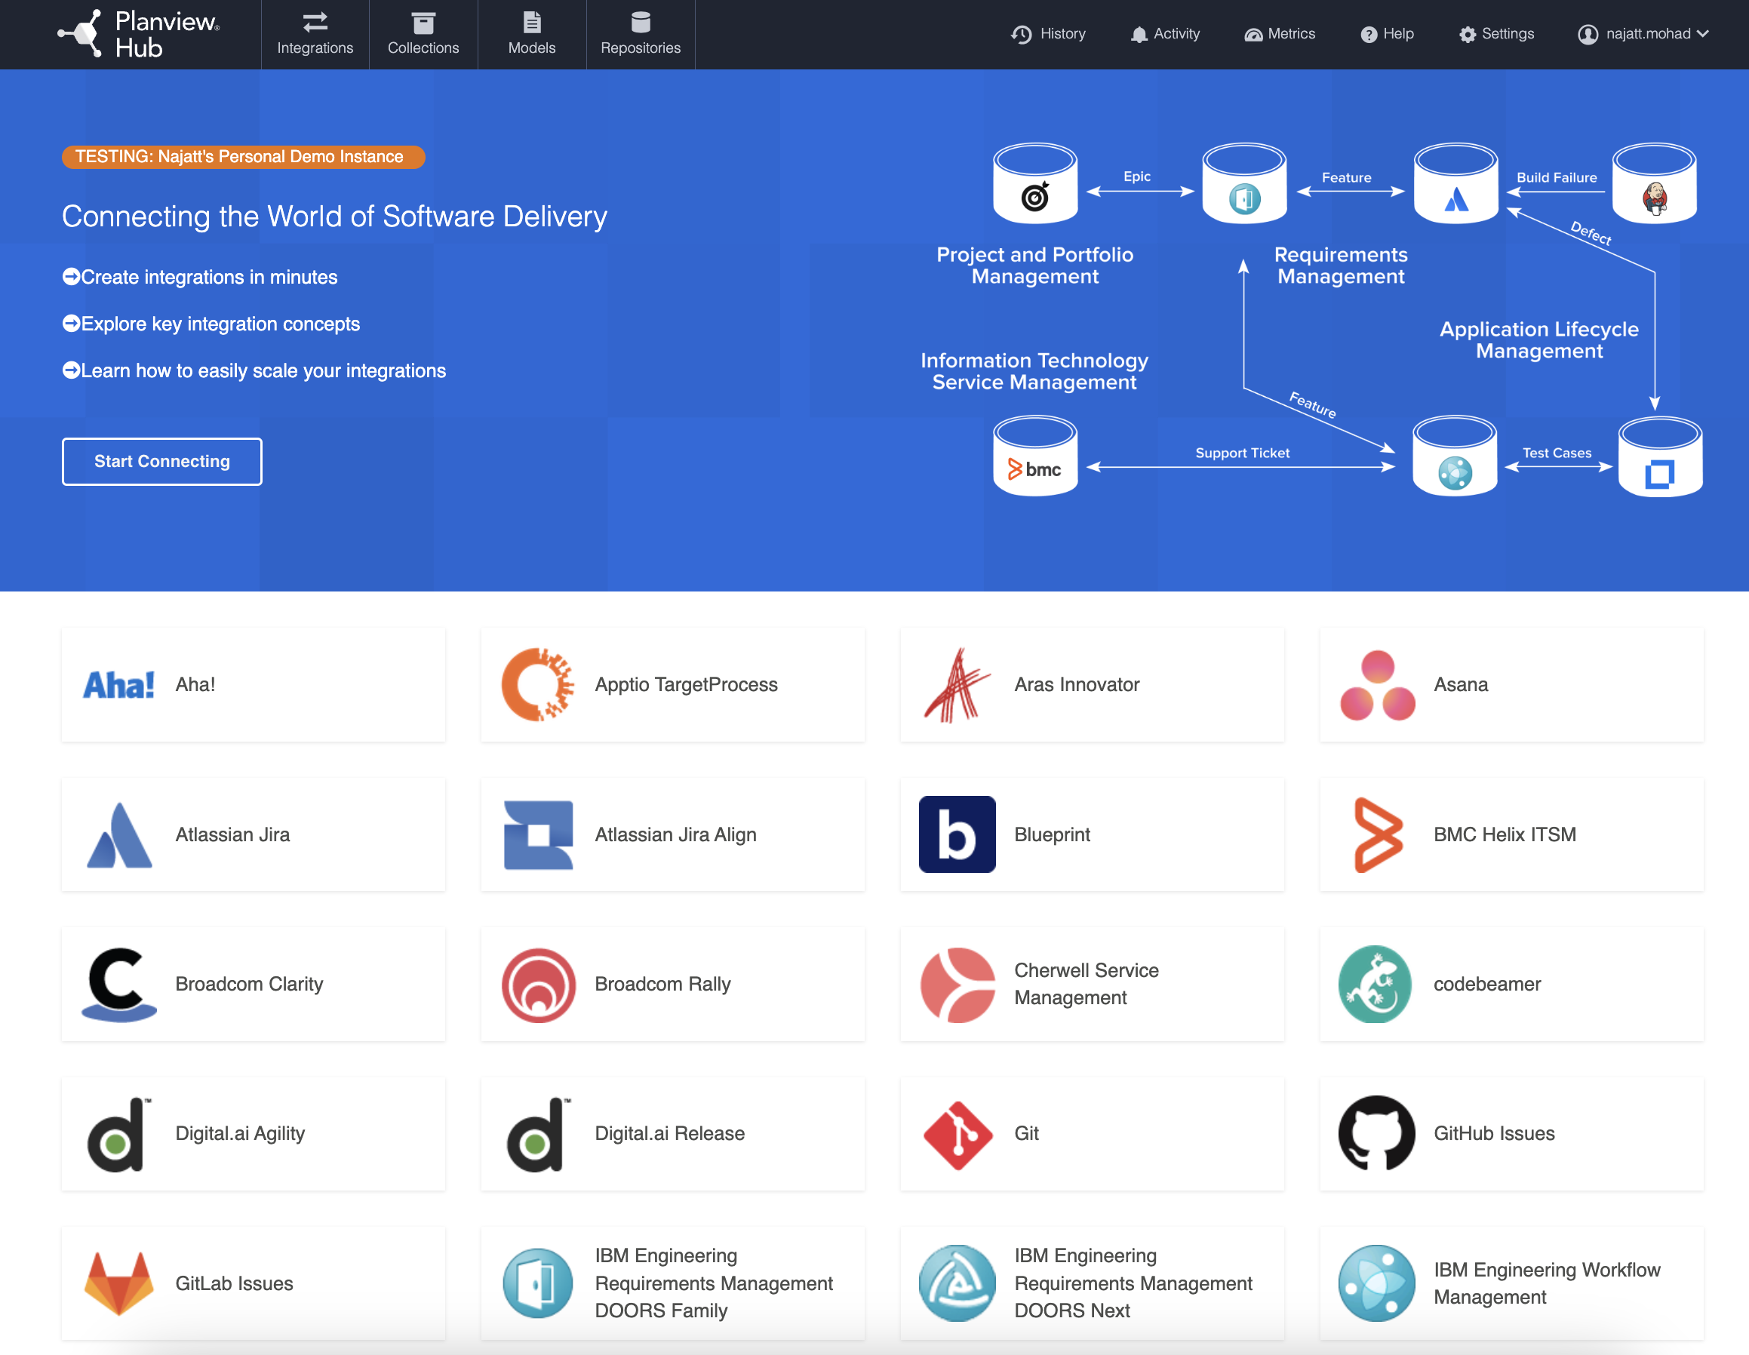This screenshot has height=1355, width=1749.
Task: Click the Activity bell icon
Action: click(x=1138, y=35)
